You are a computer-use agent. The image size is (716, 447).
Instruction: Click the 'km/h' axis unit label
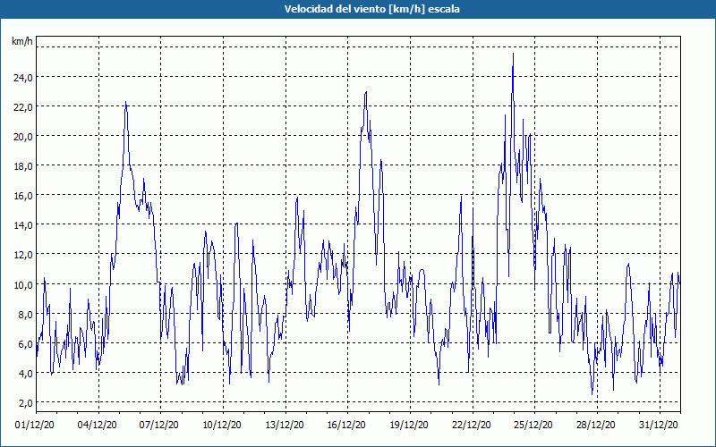point(22,41)
